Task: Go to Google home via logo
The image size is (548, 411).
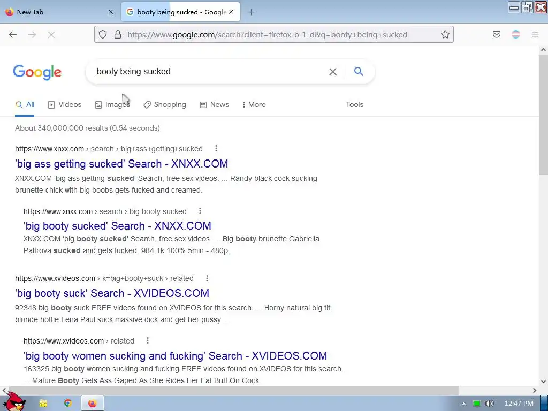Action: click(x=37, y=72)
